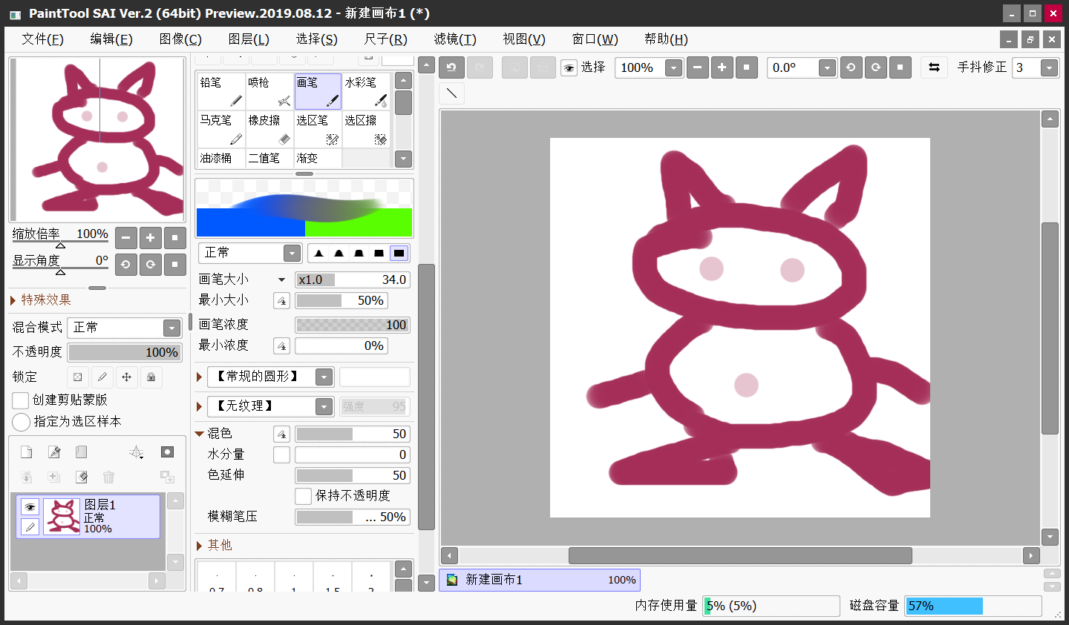
Task: Open 图层(L) menu
Action: pos(249,39)
